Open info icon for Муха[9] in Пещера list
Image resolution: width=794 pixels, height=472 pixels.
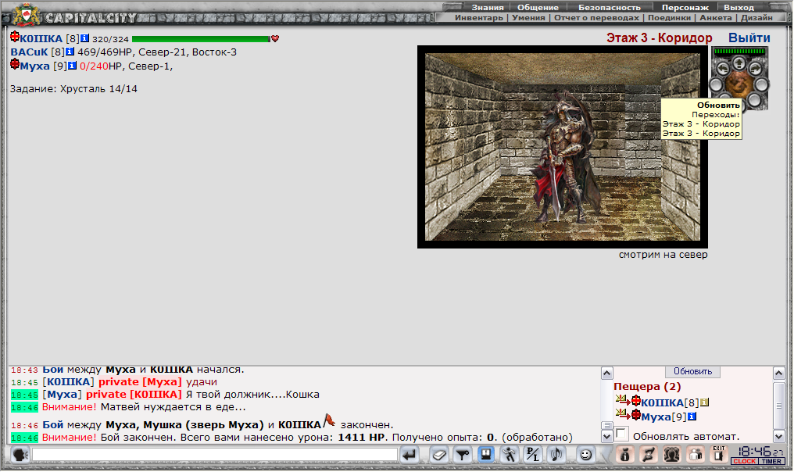tap(692, 417)
